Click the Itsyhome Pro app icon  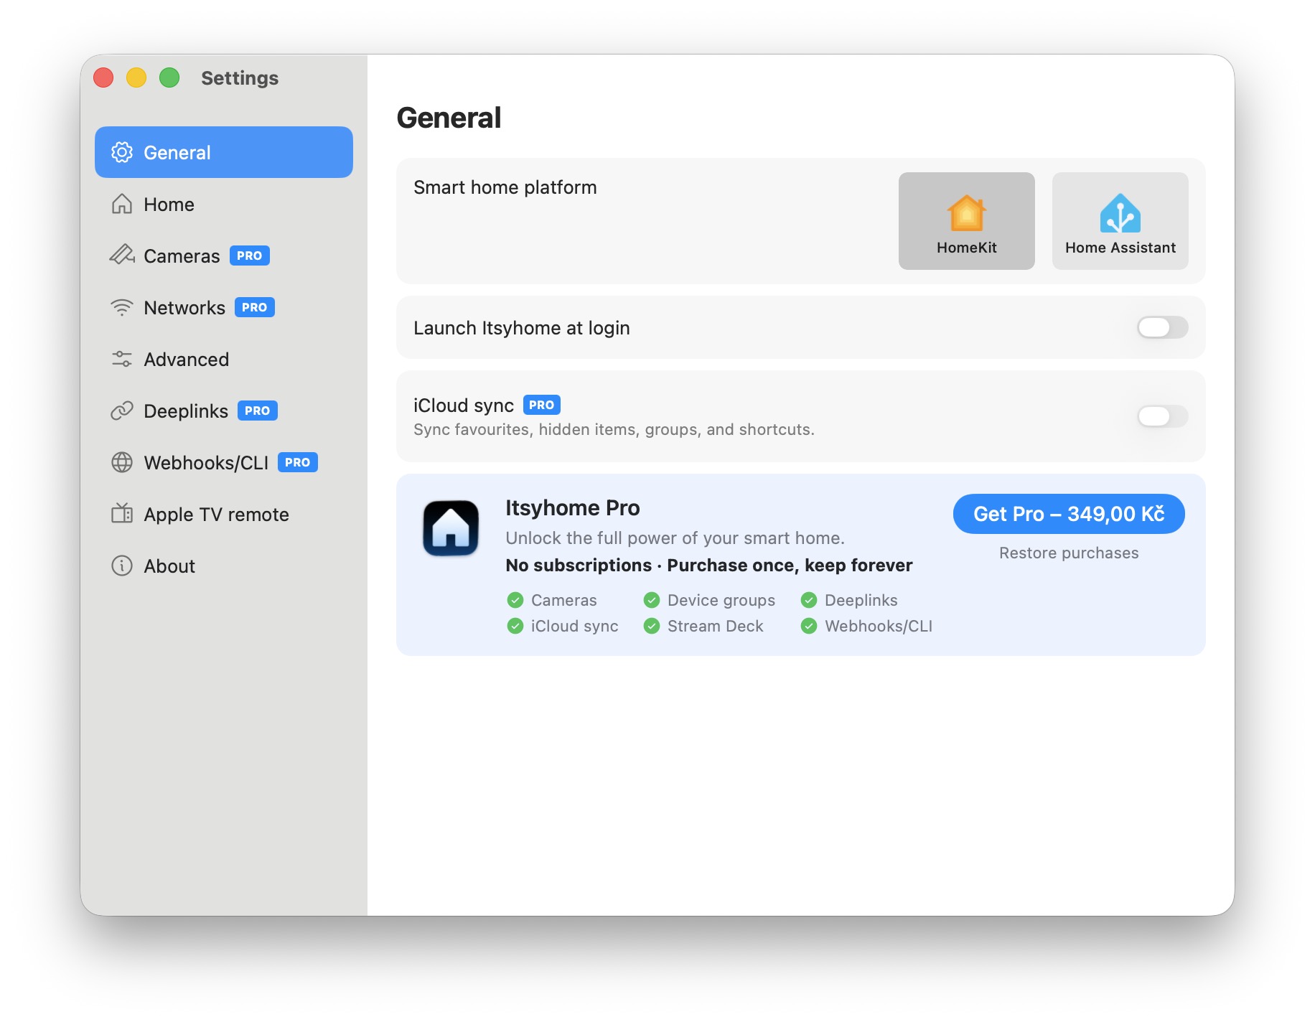(451, 528)
